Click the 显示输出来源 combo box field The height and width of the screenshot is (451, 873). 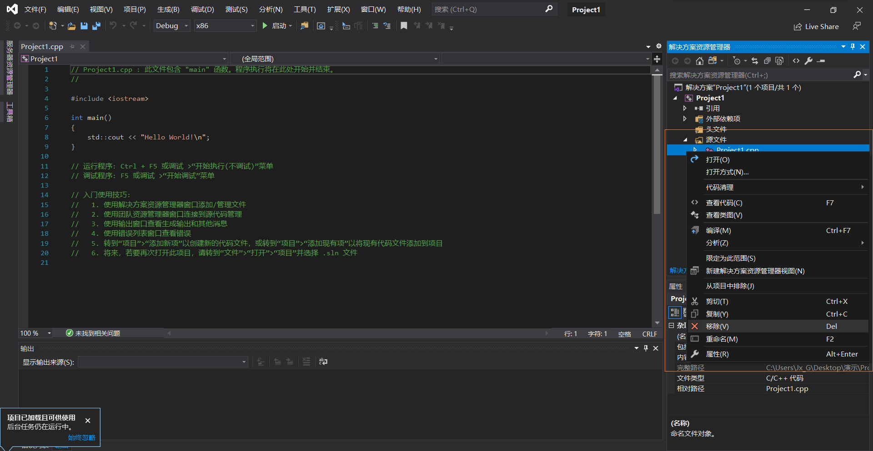coord(162,362)
